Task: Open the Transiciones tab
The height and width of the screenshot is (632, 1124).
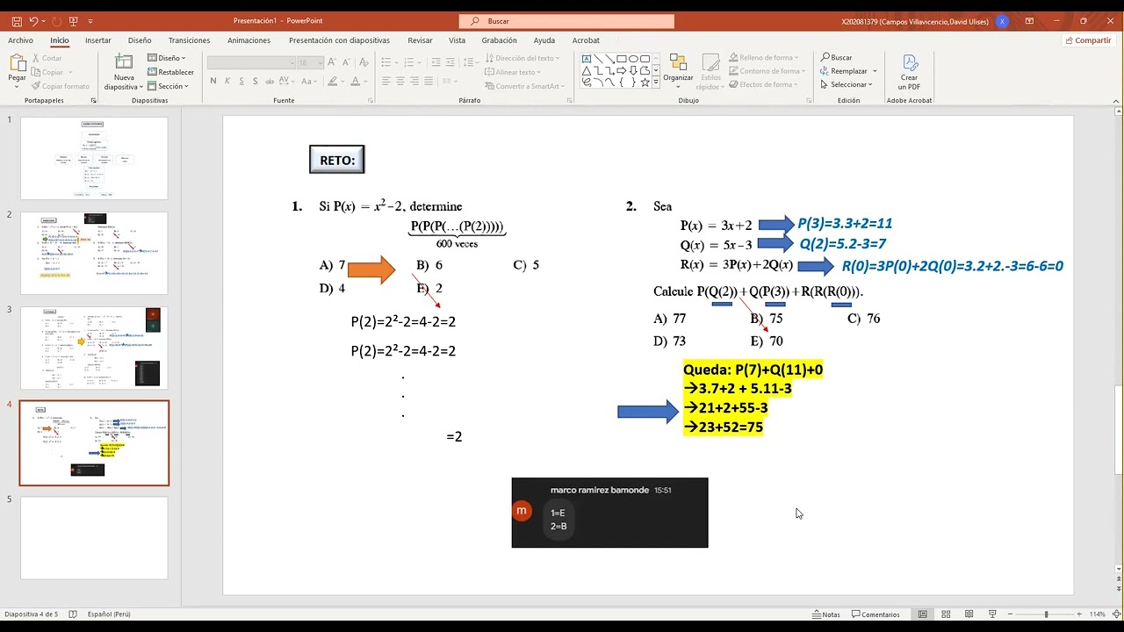Action: click(189, 40)
